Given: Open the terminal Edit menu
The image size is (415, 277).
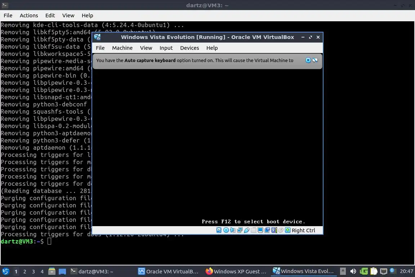Looking at the screenshot, I should (50, 16).
